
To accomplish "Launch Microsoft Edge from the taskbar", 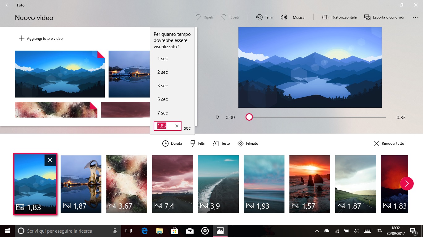I will pyautogui.click(x=144, y=231).
